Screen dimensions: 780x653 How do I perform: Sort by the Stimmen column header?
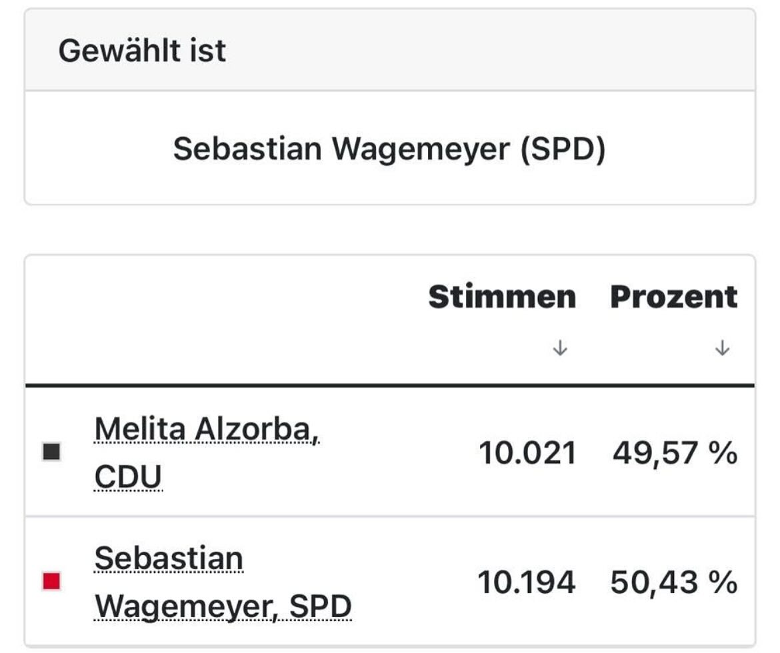[x=501, y=297]
